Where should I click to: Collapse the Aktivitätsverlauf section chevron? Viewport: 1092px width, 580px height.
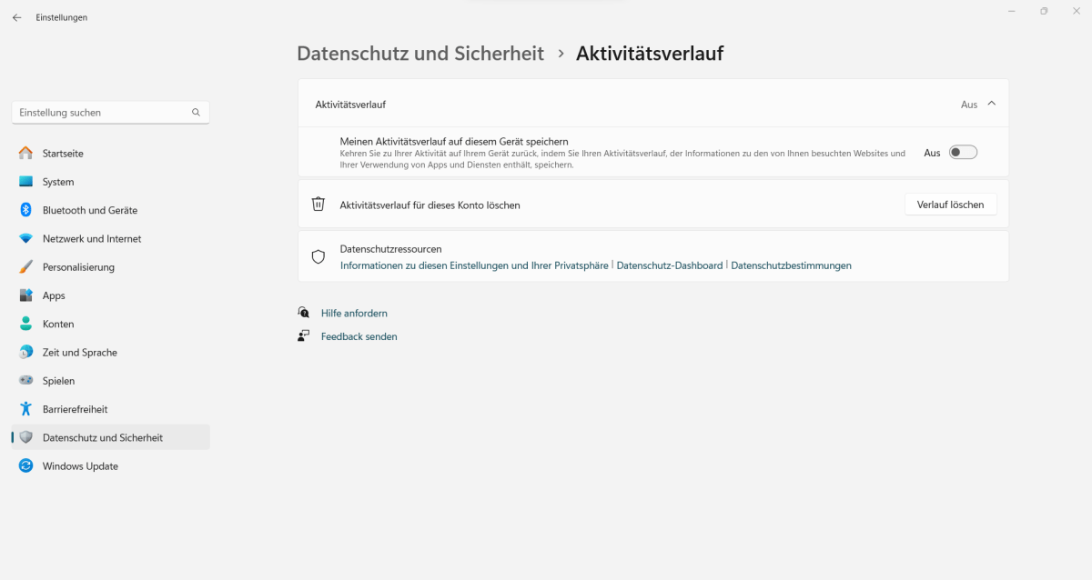coord(992,104)
